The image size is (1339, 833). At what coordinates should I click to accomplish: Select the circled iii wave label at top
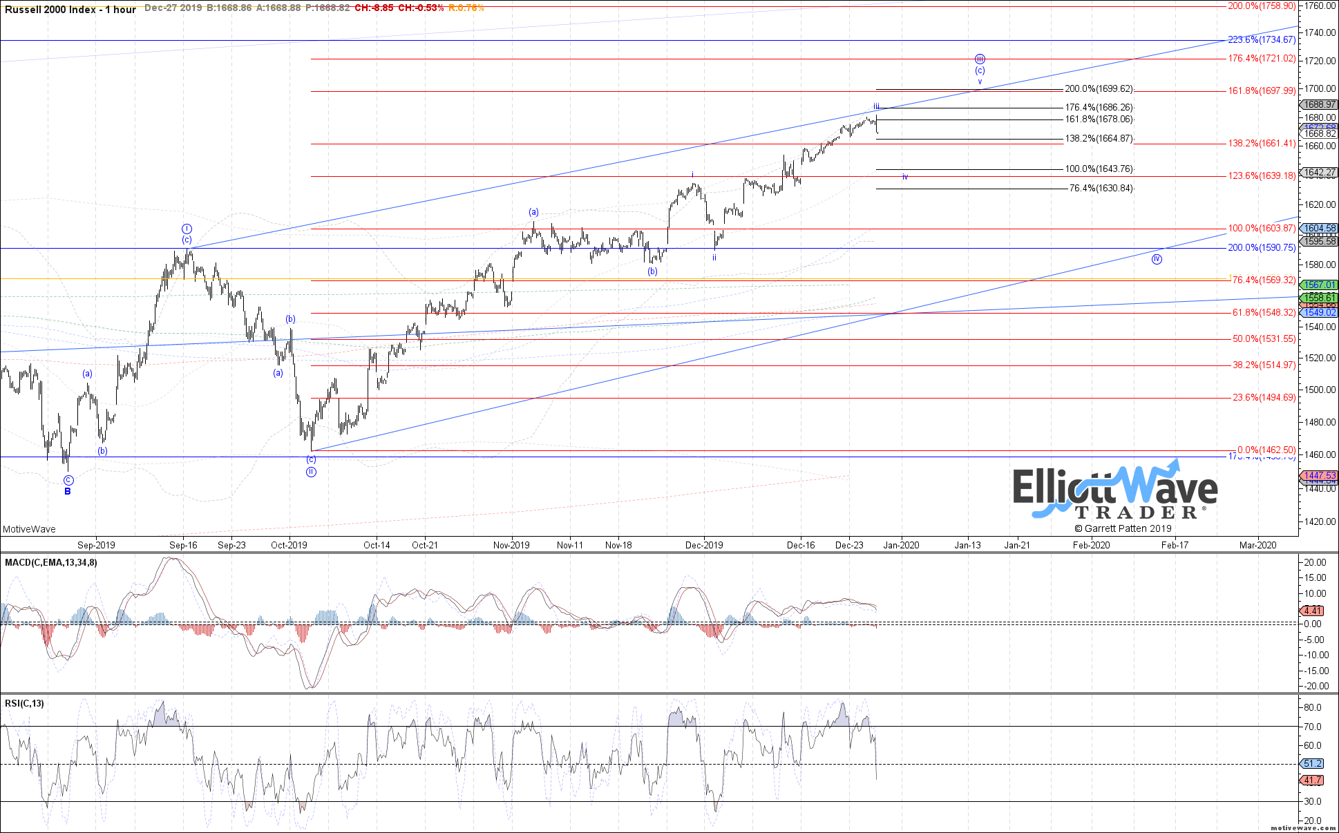coord(980,59)
